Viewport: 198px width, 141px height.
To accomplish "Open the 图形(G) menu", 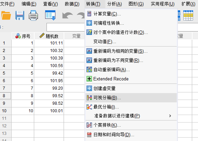I will [136, 4].
